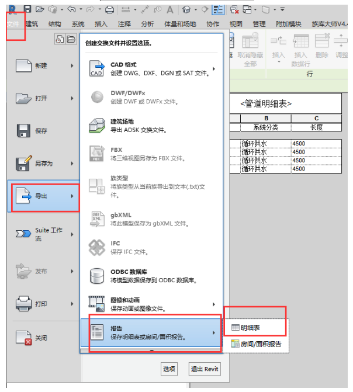This screenshot has width=353, height=392.
Task: Open Suite Workflows (Suite 工作流) entry
Action: coord(44,234)
